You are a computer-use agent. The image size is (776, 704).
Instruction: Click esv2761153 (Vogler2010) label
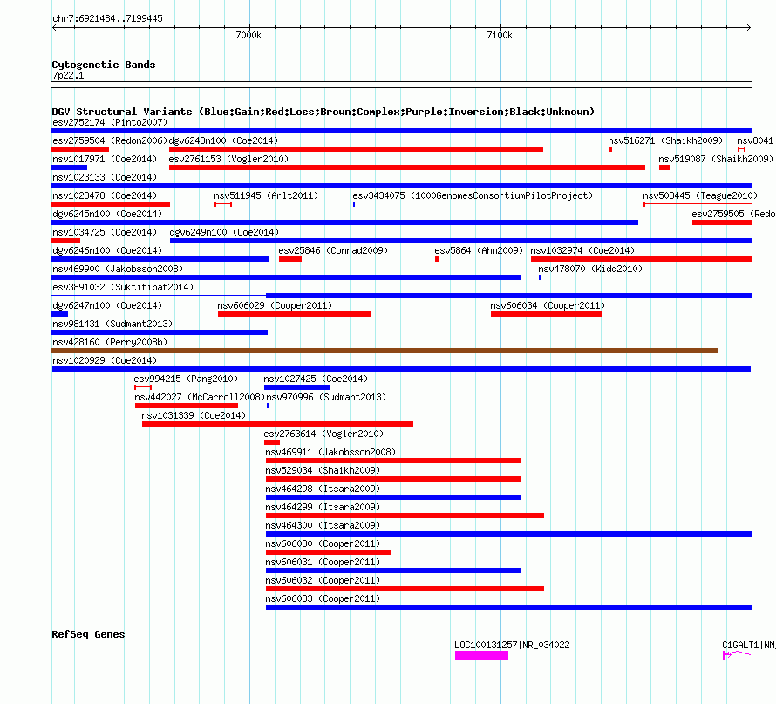(228, 159)
